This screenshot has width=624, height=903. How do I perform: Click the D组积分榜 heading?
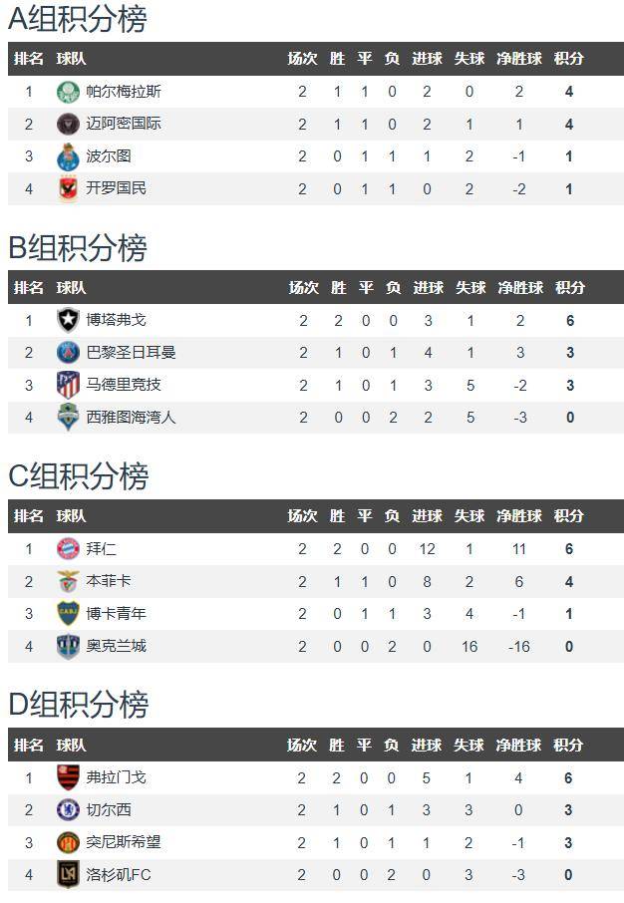(79, 706)
